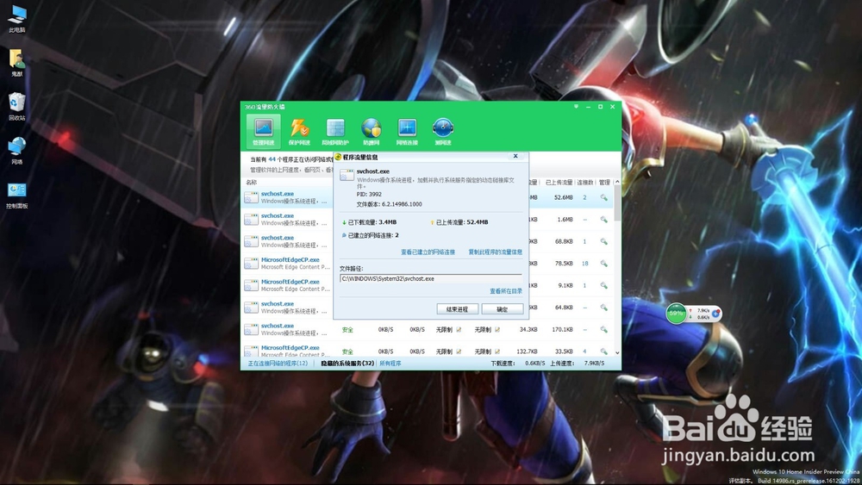Edit upload limit in the 170.1KB row
The width and height of the screenshot is (862, 485).
click(497, 330)
